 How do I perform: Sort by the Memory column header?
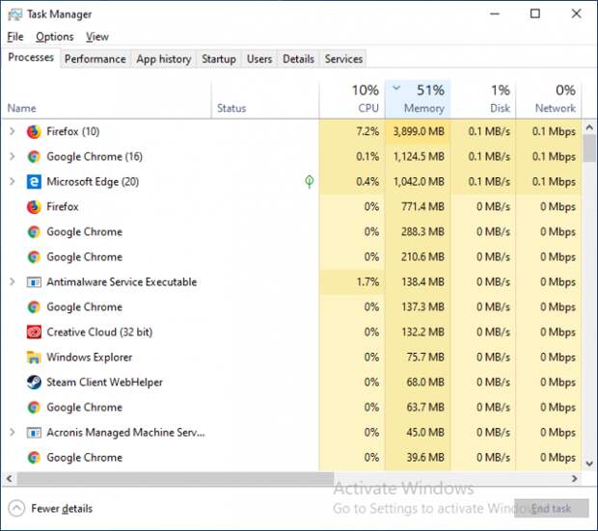tap(418, 99)
